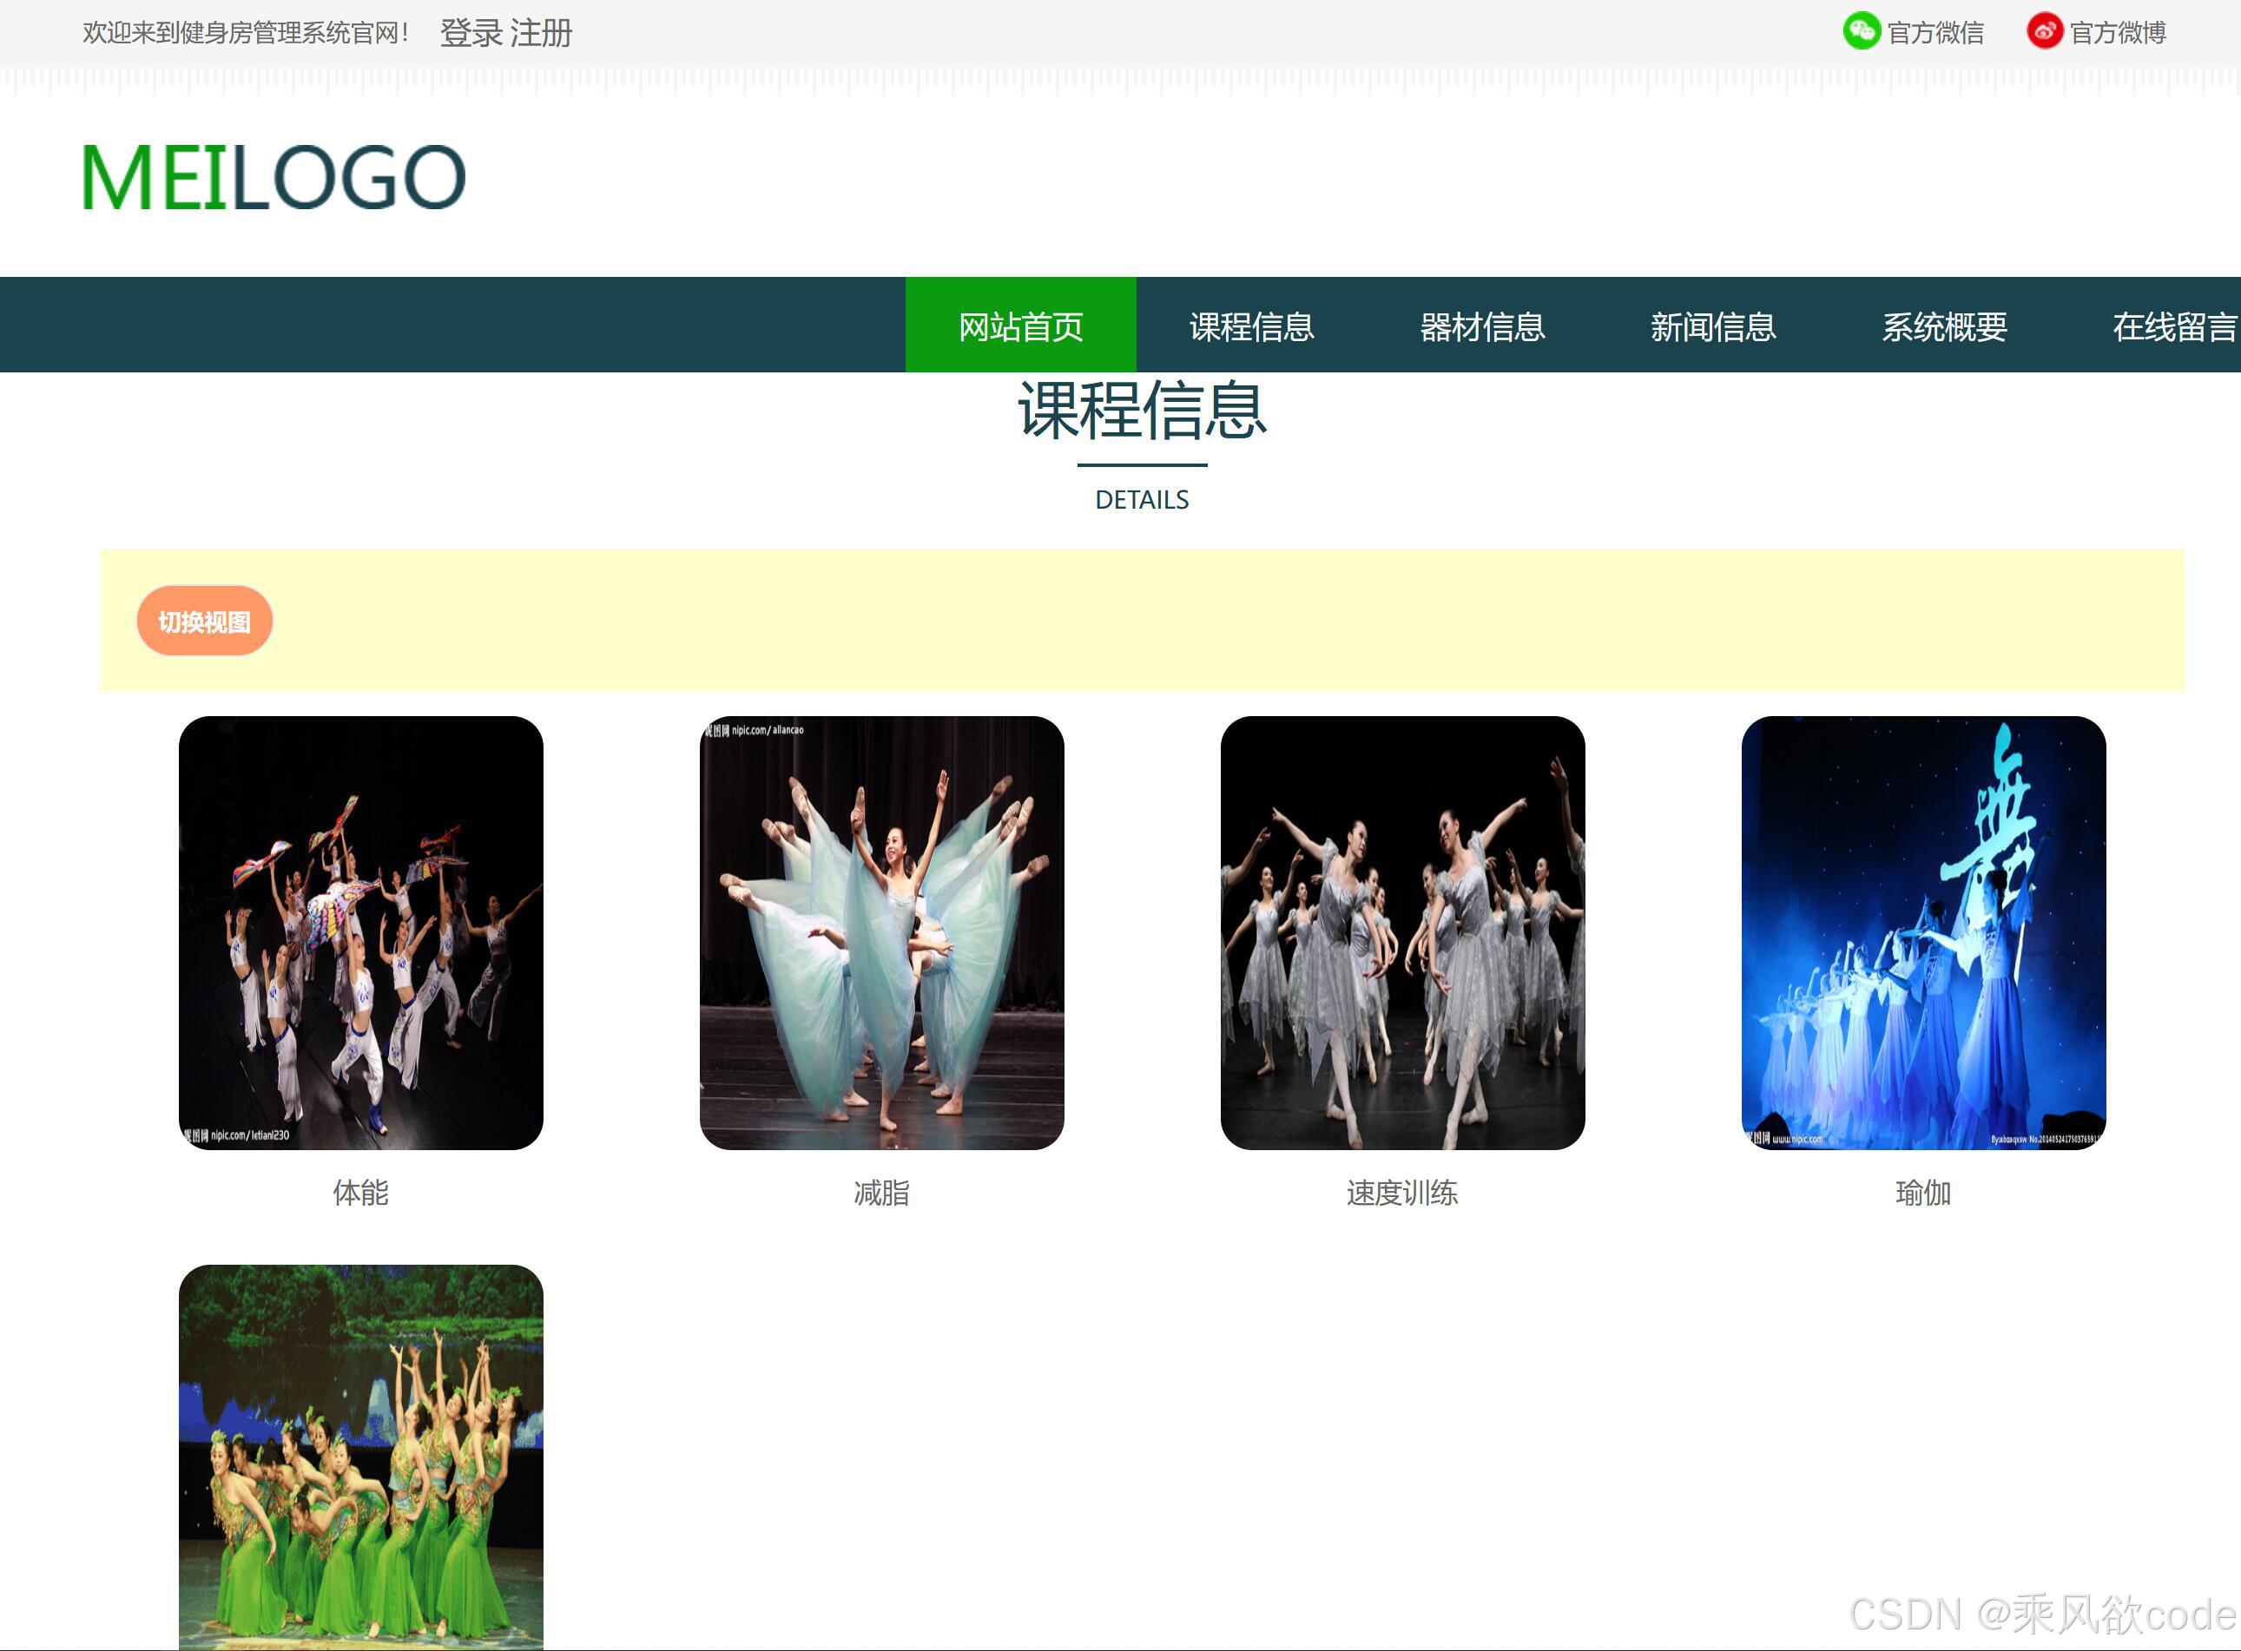
Task: Select the 网站首页 navigation tab
Action: 1020,326
